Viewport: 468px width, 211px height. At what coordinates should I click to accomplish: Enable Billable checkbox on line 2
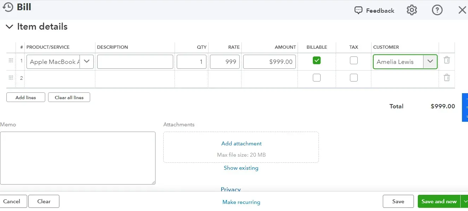tap(317, 78)
